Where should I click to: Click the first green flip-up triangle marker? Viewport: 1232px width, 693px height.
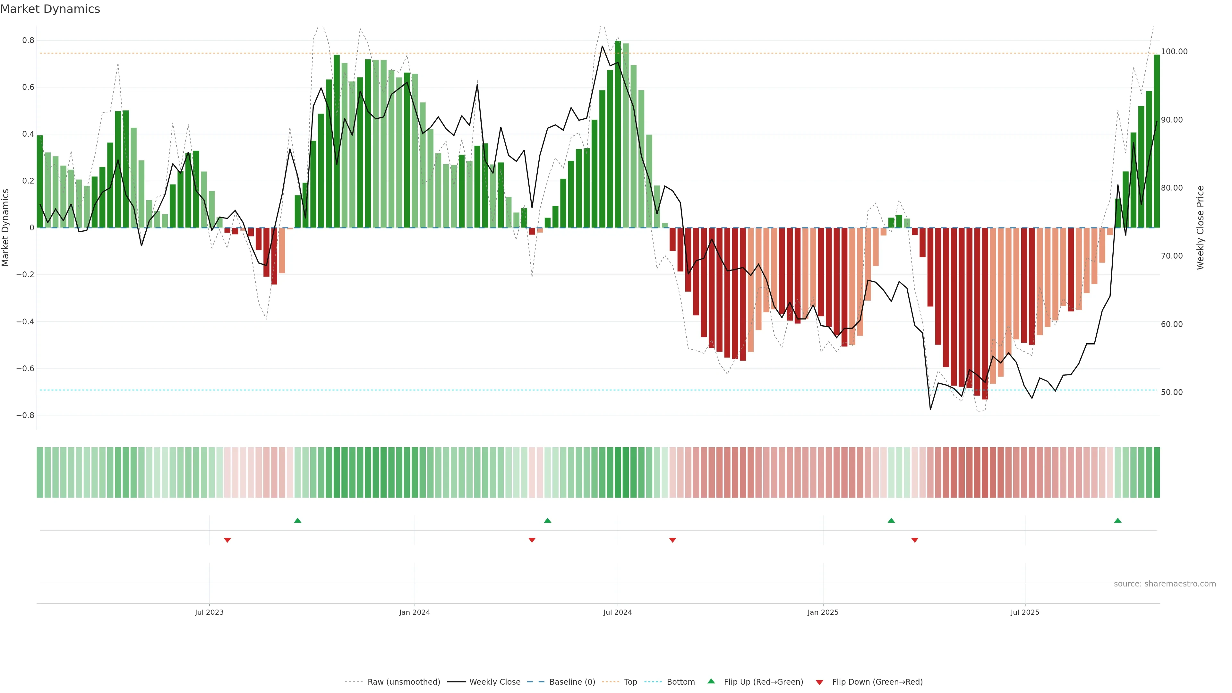pyautogui.click(x=297, y=520)
